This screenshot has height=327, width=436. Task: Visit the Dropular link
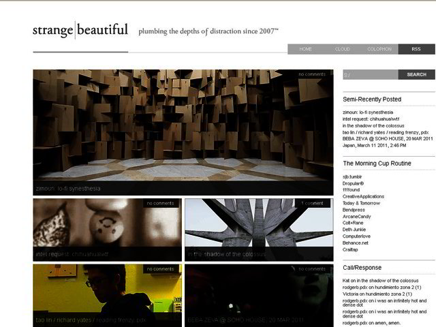coord(353,183)
